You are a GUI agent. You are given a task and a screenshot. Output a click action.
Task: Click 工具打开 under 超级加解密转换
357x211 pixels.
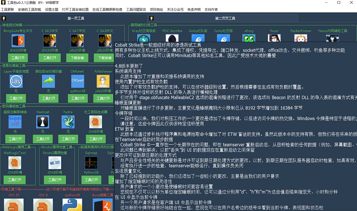(x=15, y=139)
